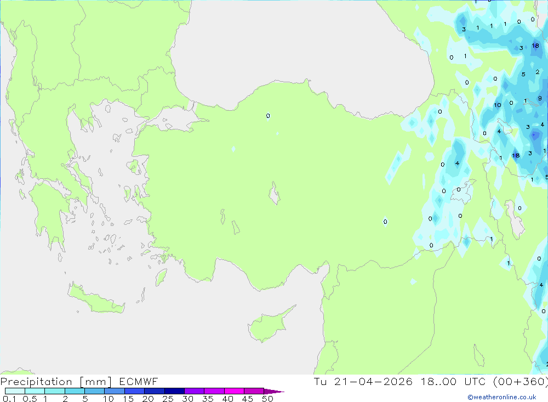The image size is (548, 402).
Task: Click the legend scale number "50"
Action: pyautogui.click(x=267, y=399)
